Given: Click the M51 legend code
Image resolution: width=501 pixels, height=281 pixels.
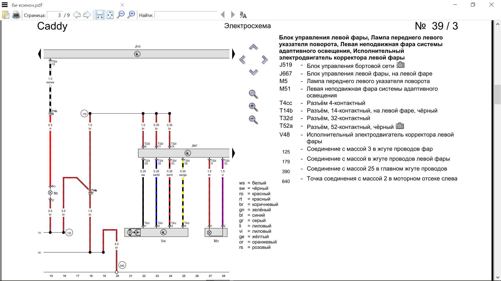Looking at the screenshot, I should (285, 89).
